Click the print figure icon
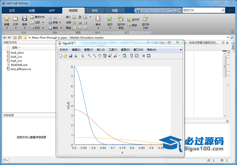This screenshot has width=237, height=165. tap(75, 56)
